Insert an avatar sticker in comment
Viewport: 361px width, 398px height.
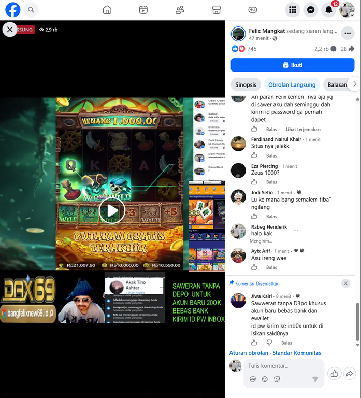coord(253,379)
